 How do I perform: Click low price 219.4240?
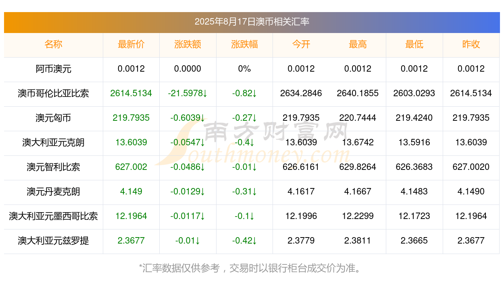[414, 118]
